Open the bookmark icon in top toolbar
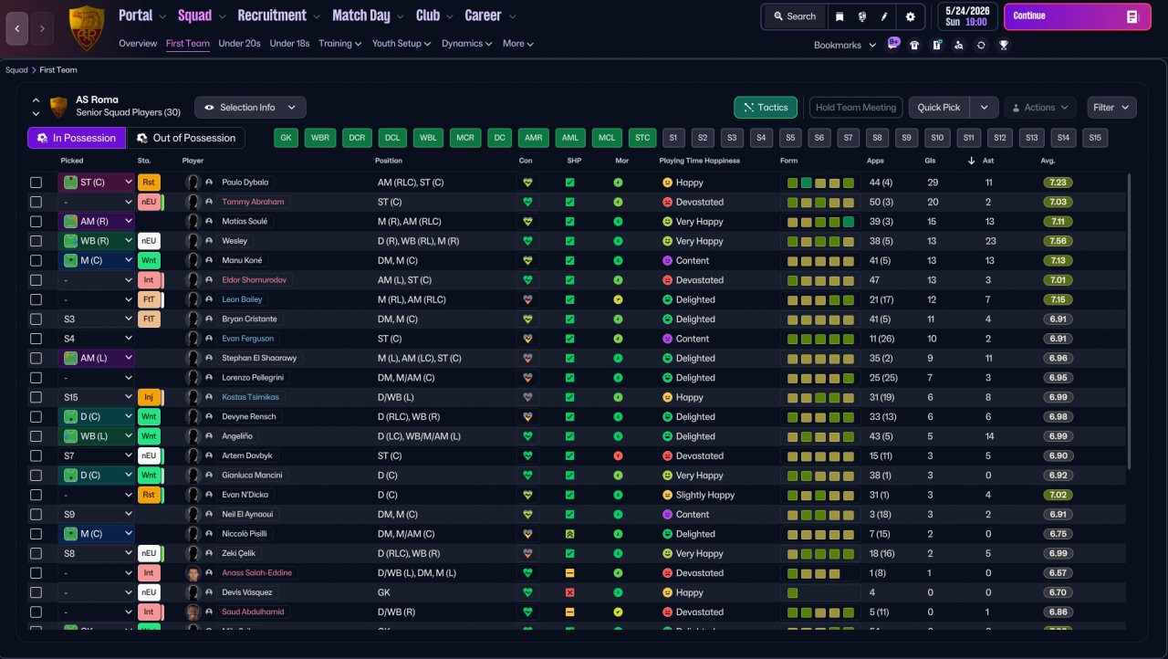The width and height of the screenshot is (1168, 659). coord(839,16)
